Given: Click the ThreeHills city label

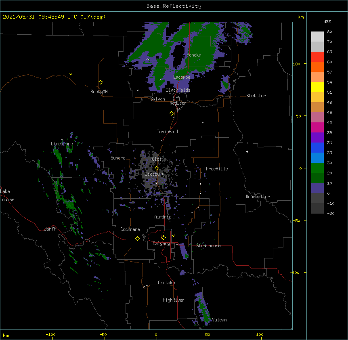Looking at the screenshot, I should (216, 169).
